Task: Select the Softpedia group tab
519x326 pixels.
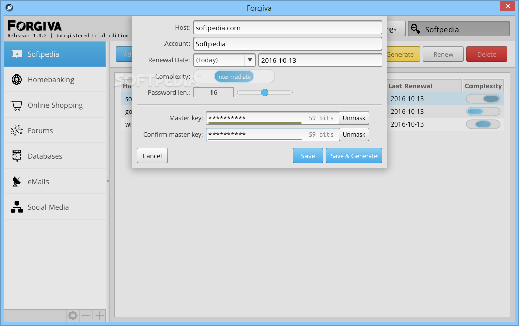Action: pyautogui.click(x=55, y=54)
